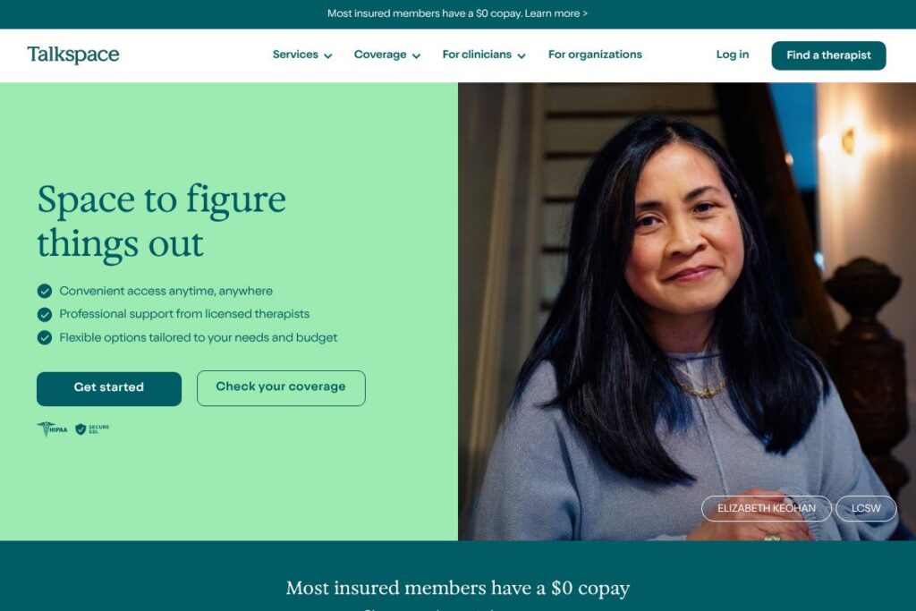Select the LCSW credential tag

click(866, 508)
